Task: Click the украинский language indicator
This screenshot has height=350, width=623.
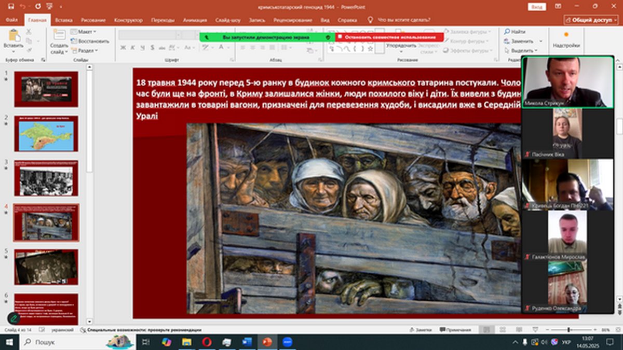Action: point(61,330)
